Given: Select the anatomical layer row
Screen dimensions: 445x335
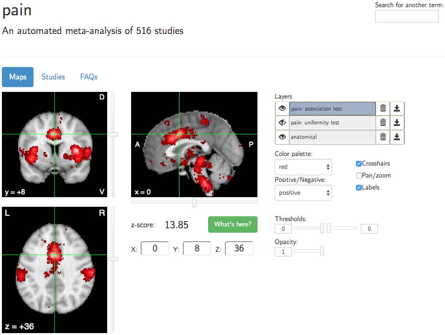Looking at the screenshot, I should 333,137.
